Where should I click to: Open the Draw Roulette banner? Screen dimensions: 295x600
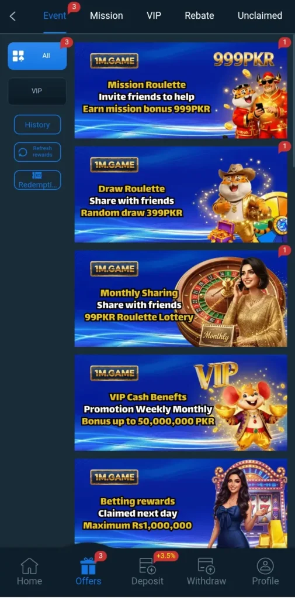(181, 195)
